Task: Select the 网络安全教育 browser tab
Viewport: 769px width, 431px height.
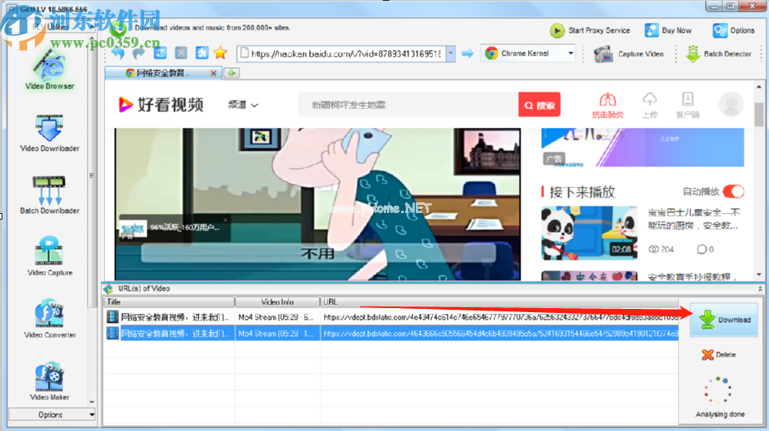Action: pos(162,73)
